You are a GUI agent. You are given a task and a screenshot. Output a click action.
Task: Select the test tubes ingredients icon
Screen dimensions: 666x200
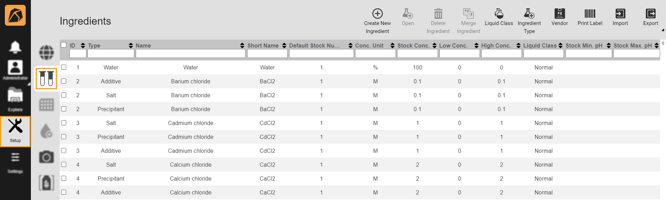tap(46, 78)
